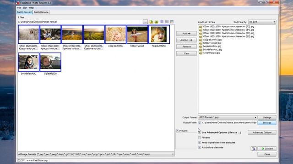Clear the input list
The height and width of the screenshot is (164, 293).
[x=186, y=53]
